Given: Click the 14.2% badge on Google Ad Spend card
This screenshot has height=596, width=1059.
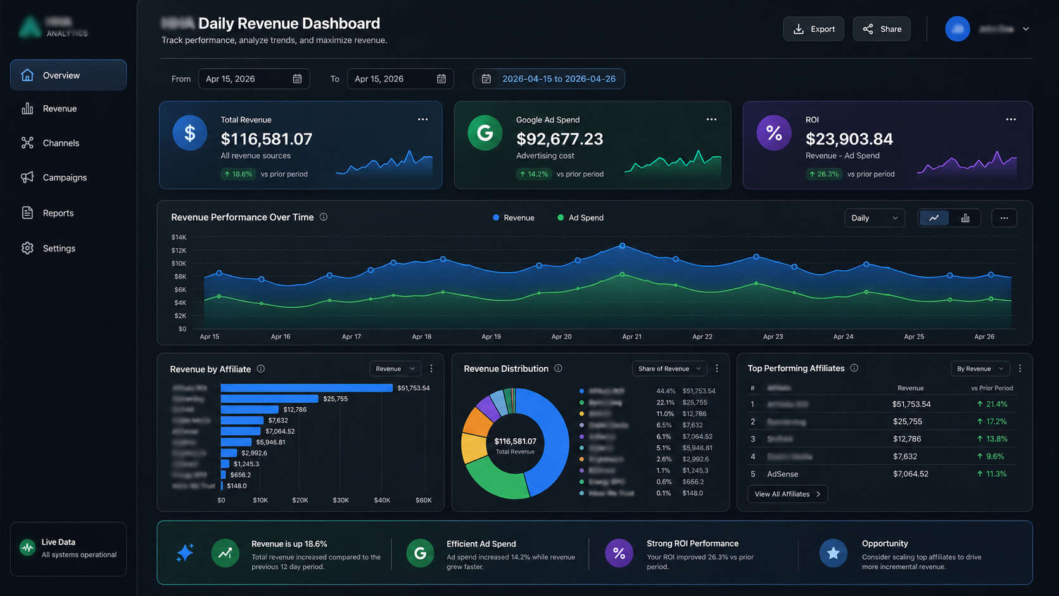Looking at the screenshot, I should (533, 174).
